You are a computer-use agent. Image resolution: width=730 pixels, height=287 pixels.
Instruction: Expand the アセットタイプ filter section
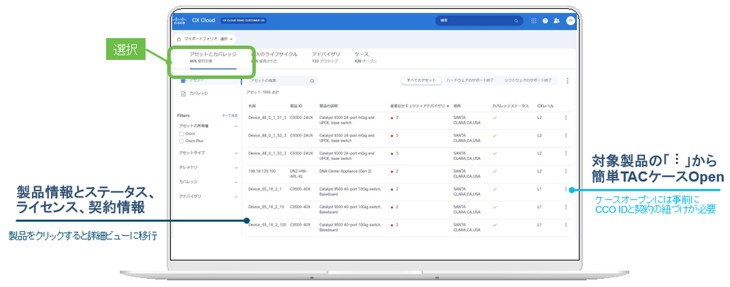[235, 153]
